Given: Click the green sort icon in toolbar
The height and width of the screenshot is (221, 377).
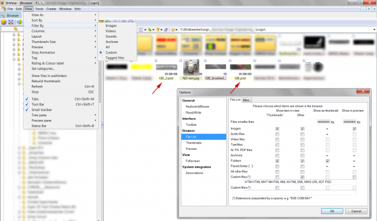Looking at the screenshot, I should [x=150, y=30].
